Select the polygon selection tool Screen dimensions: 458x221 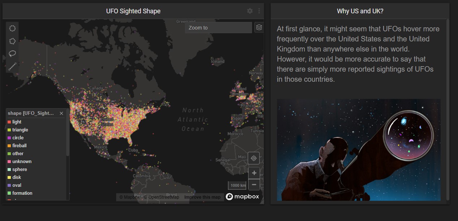pyautogui.click(x=12, y=41)
